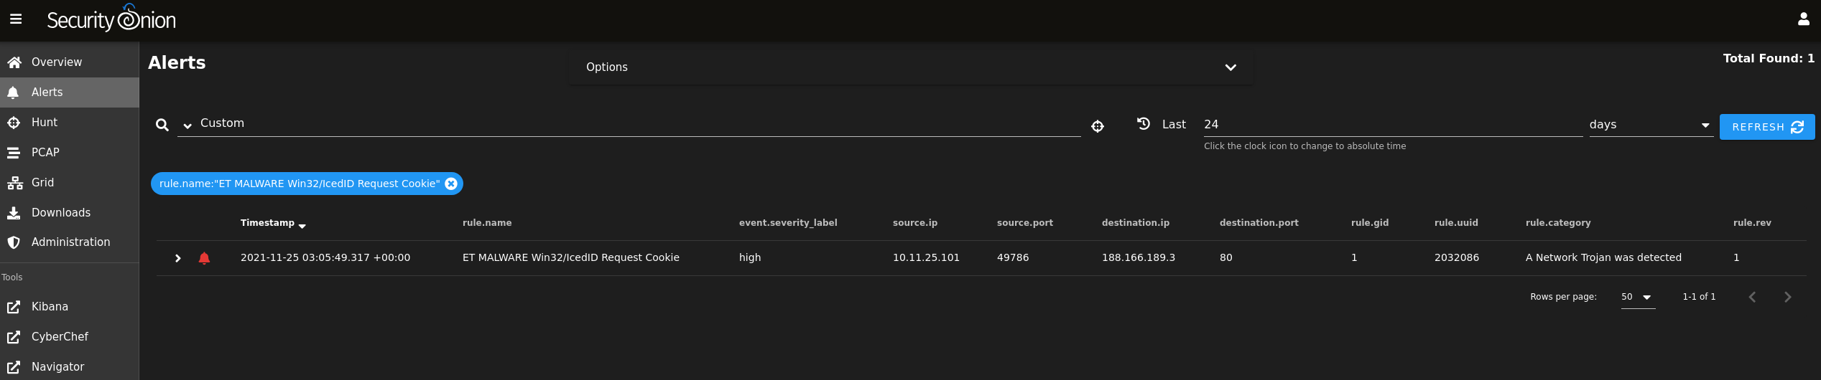Open the PCAP section

point(69,153)
